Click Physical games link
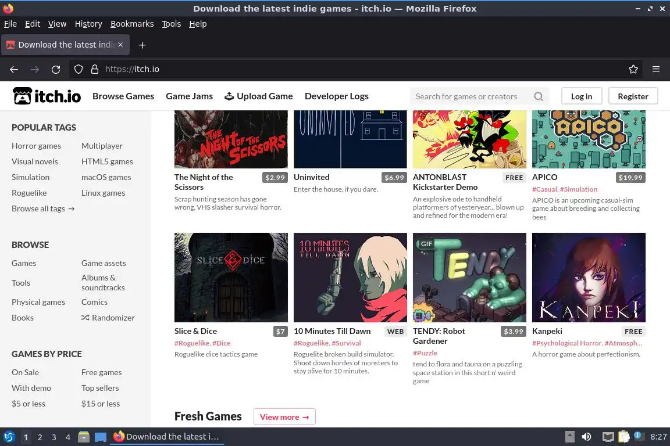 pyautogui.click(x=38, y=302)
